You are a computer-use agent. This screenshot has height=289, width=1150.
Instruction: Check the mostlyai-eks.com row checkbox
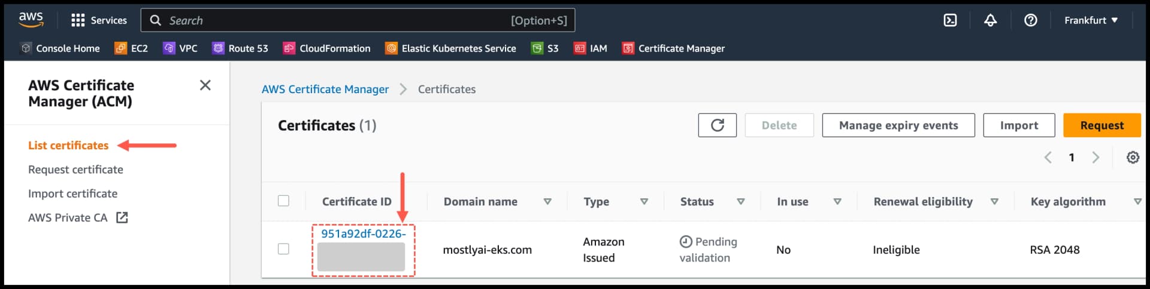point(283,249)
